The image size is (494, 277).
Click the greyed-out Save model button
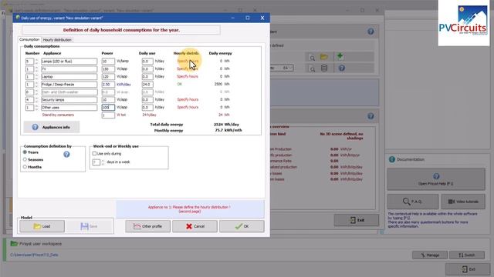[90, 226]
